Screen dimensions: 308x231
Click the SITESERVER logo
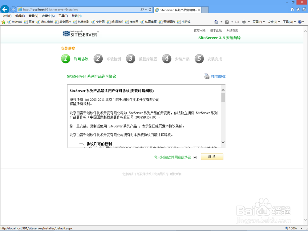pyautogui.click(x=80, y=34)
